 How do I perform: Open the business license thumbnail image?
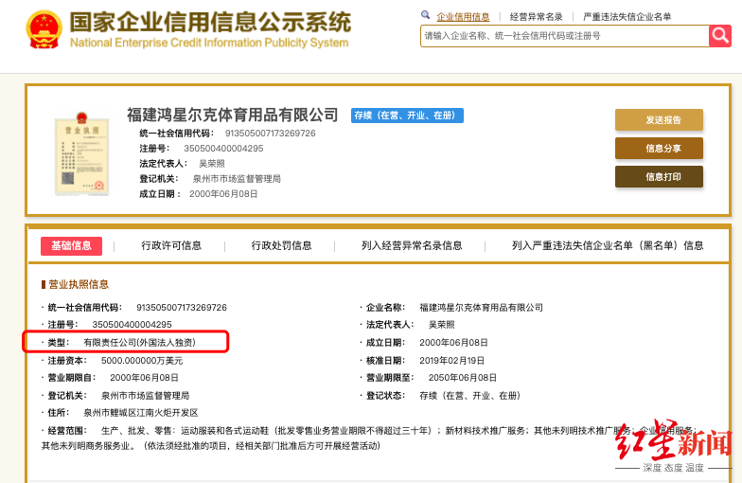(x=81, y=153)
